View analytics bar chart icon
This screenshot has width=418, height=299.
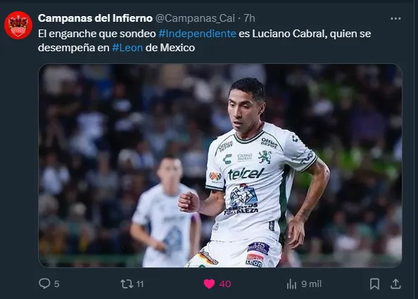291,284
